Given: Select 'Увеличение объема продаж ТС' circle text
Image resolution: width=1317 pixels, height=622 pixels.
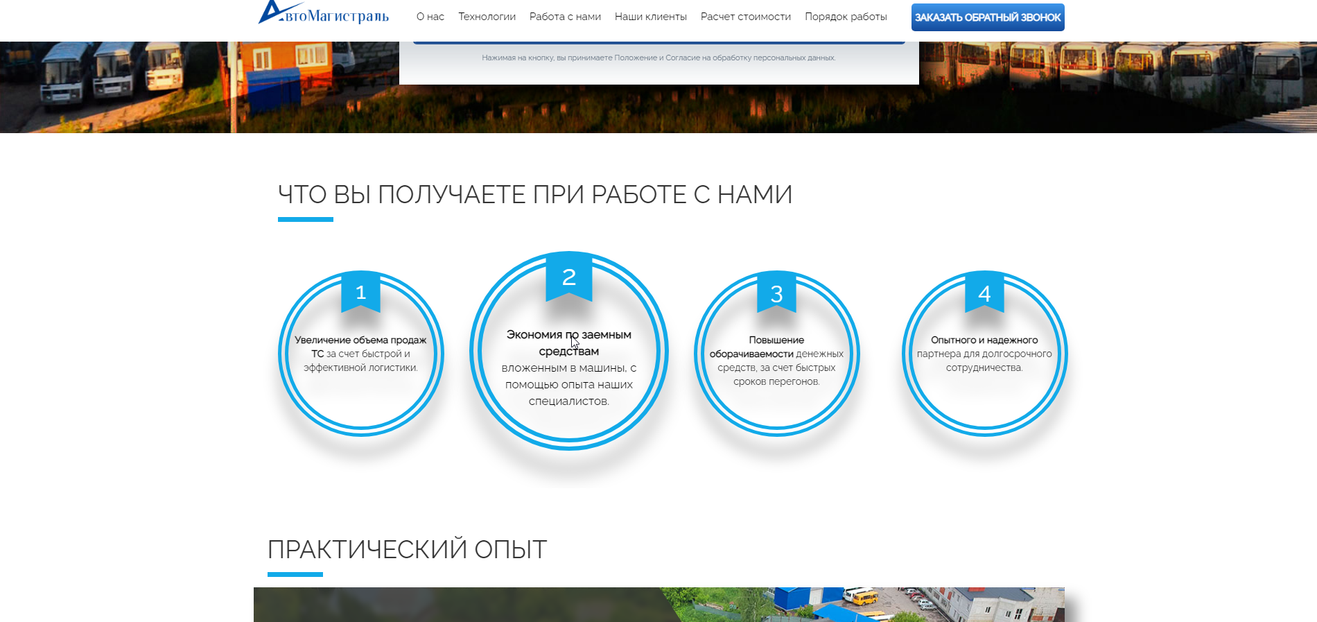Looking at the screenshot, I should (360, 347).
